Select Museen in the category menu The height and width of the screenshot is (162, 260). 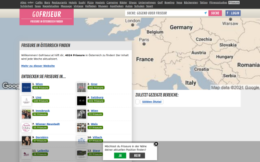[x=103, y=6]
